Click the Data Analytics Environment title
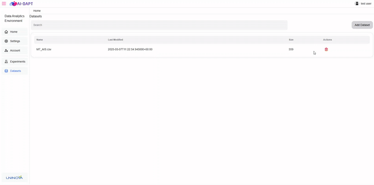Image resolution: width=374 pixels, height=185 pixels. click(15, 18)
